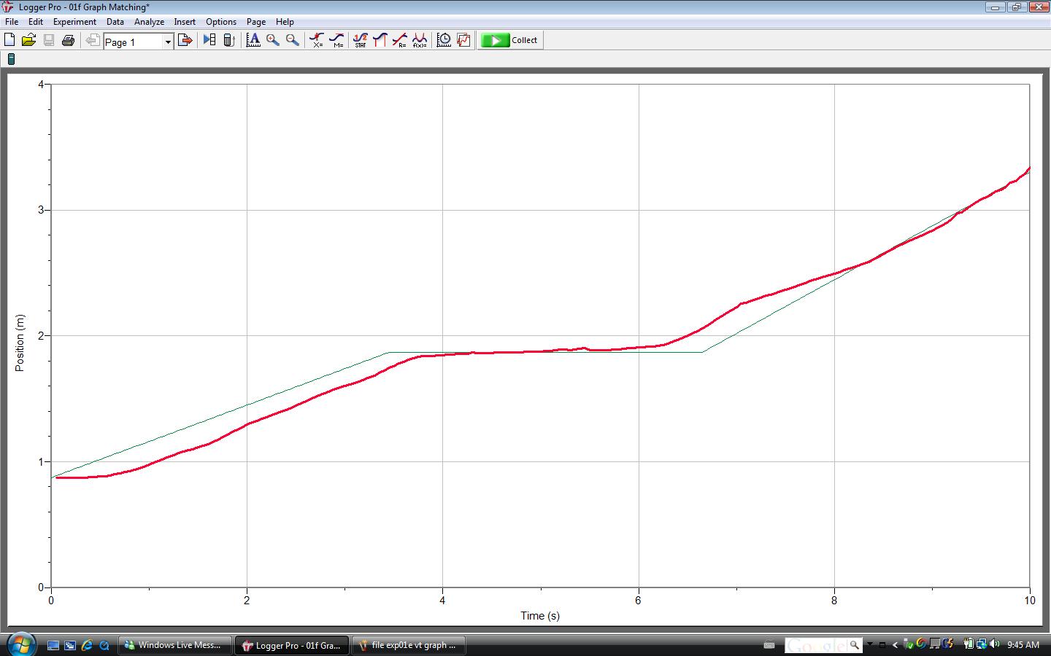The image size is (1051, 656).
Task: Click the Save floppy disk icon
Action: pyautogui.click(x=49, y=40)
